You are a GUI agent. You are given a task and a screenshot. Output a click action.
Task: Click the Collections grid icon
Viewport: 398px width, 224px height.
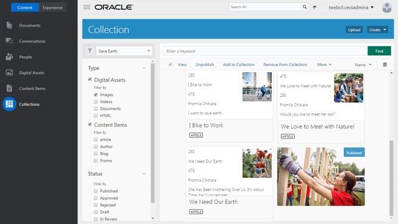click(x=9, y=104)
